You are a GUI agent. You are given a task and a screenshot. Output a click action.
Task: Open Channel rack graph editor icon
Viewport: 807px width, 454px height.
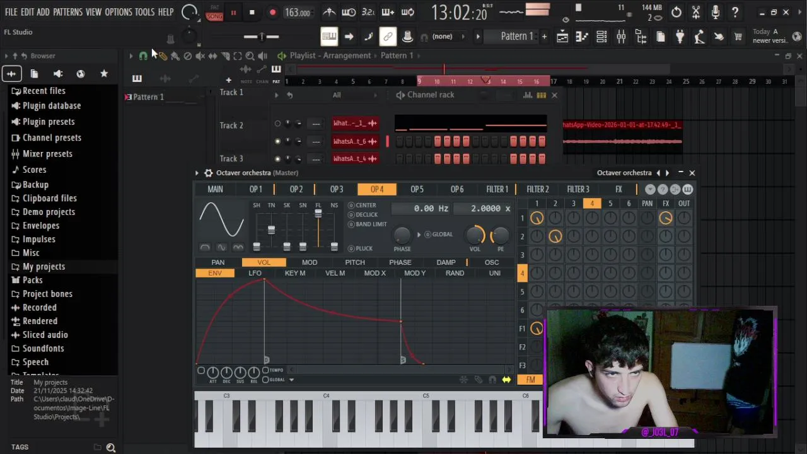pos(528,95)
